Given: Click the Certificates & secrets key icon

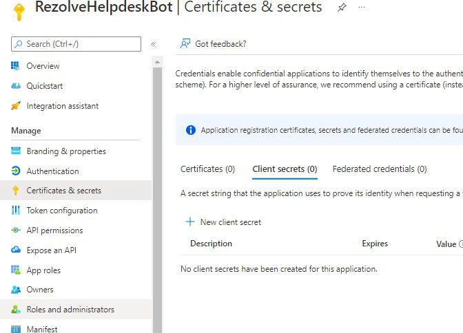Looking at the screenshot, I should pos(16,191).
